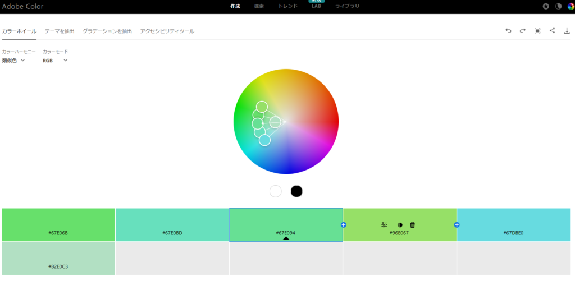The width and height of the screenshot is (575, 290).
Task: Click handle nearest the wheel center
Action: [275, 122]
